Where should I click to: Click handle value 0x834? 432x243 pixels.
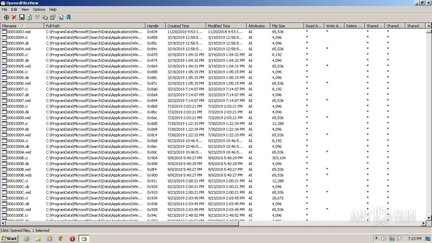click(x=152, y=32)
